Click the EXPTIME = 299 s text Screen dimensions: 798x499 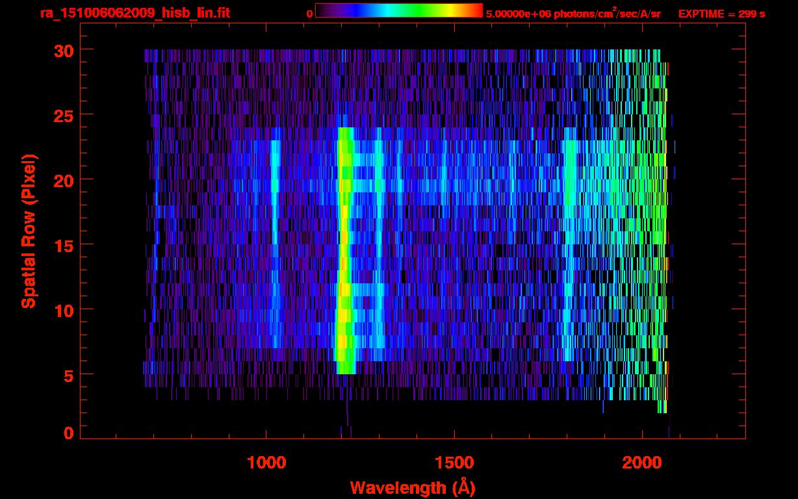tap(721, 14)
